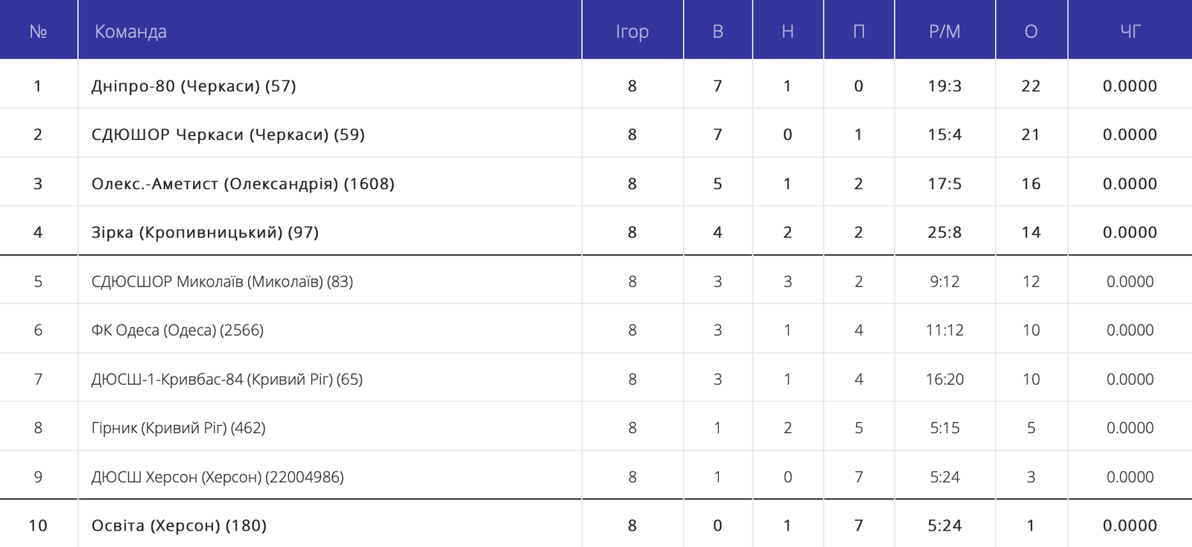The image size is (1192, 547).
Task: Open ДЮСШ Херсон (Херсон) team
Action: point(218,477)
